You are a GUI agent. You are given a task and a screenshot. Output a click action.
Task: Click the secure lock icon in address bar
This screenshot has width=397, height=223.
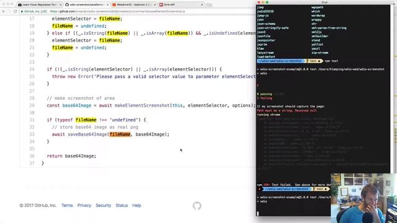pos(22,11)
